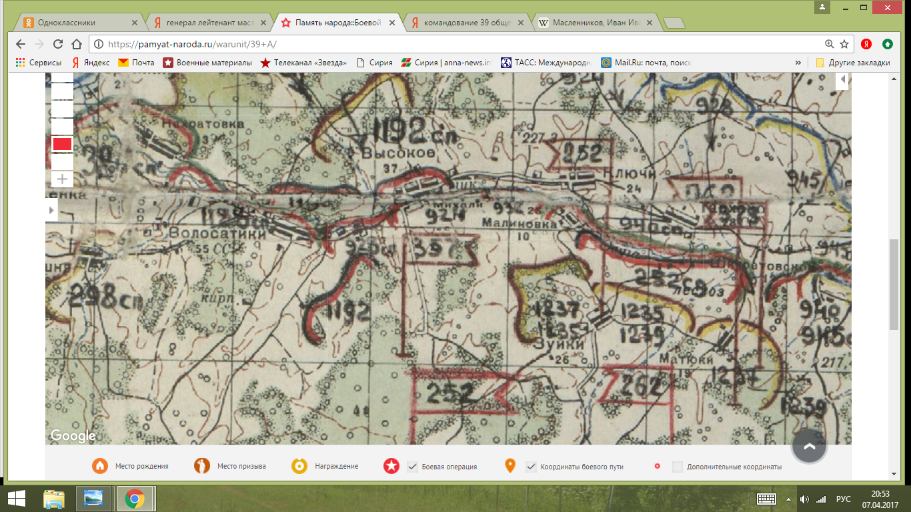Screen dimensions: 911x512
Task: Show more bookmarks via the overflow chevron
Action: point(798,63)
